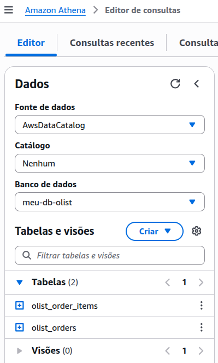218x363 pixels.
Task: Open actions menu for olist_orders
Action: point(202,327)
